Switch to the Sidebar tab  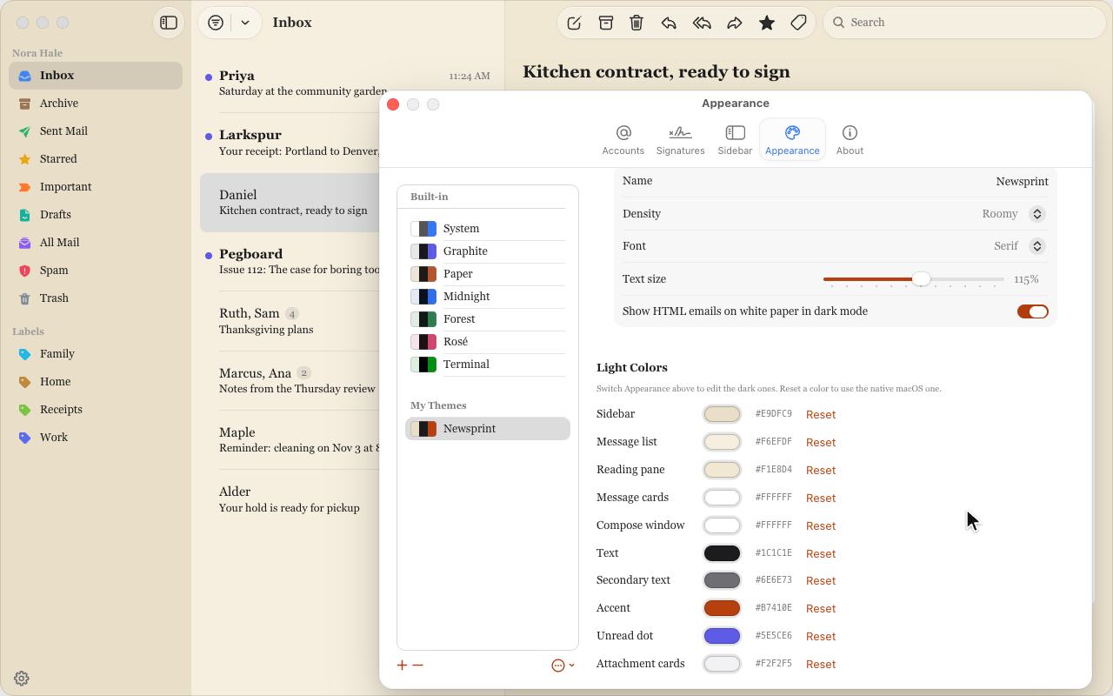coord(735,139)
